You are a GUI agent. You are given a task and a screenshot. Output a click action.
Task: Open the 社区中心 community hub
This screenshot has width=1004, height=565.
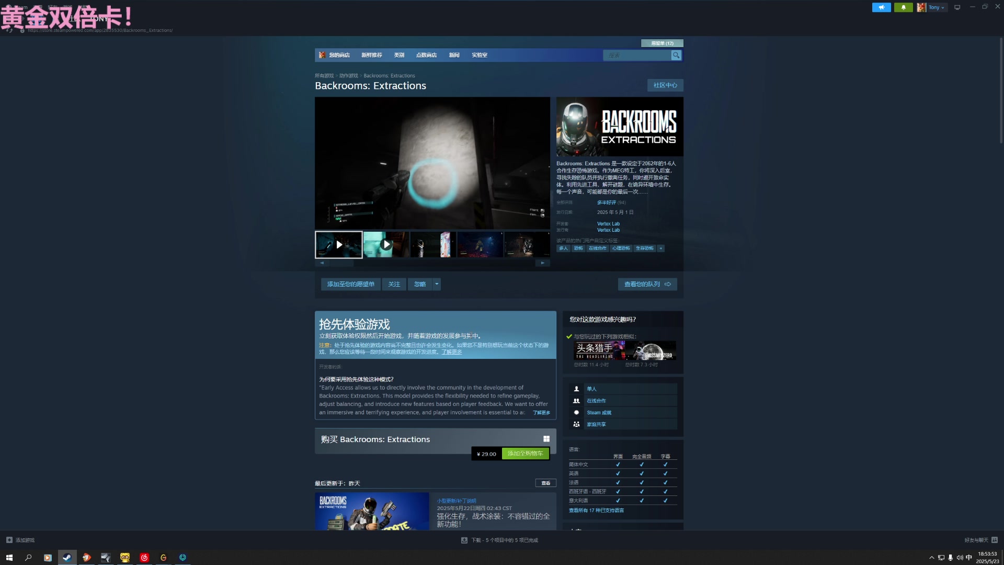(x=665, y=85)
